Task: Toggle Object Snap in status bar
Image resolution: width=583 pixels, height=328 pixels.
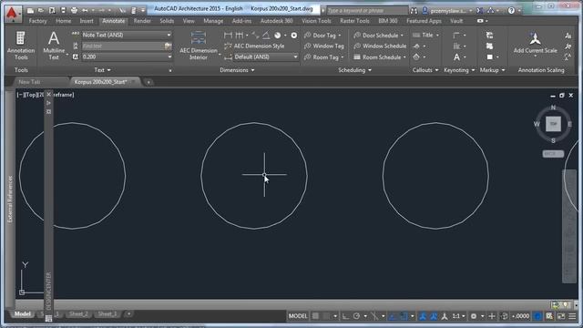Action: pyautogui.click(x=404, y=316)
